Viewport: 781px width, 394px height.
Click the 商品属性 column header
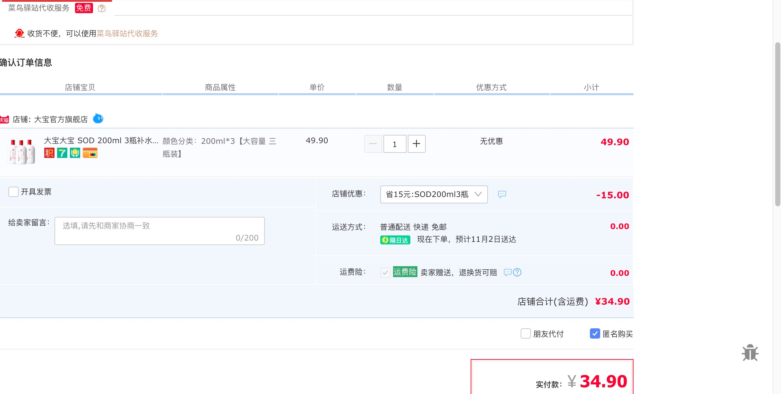click(220, 87)
